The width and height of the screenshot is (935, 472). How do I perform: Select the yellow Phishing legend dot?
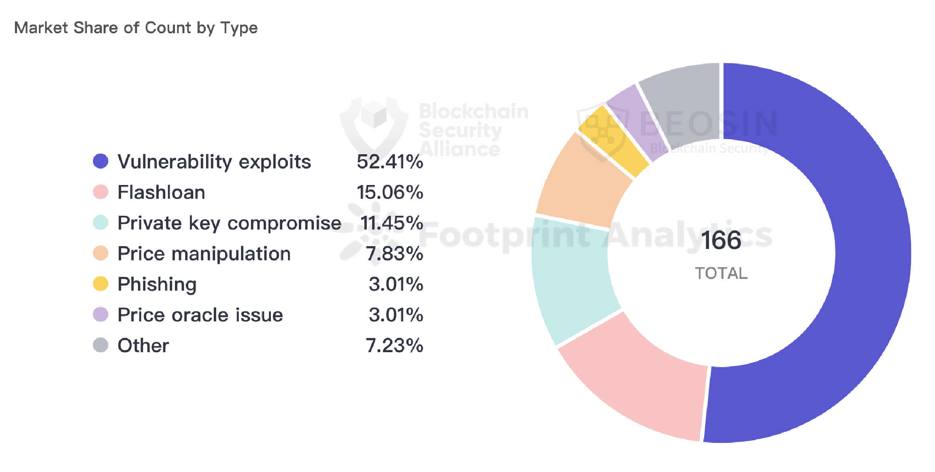(x=100, y=284)
